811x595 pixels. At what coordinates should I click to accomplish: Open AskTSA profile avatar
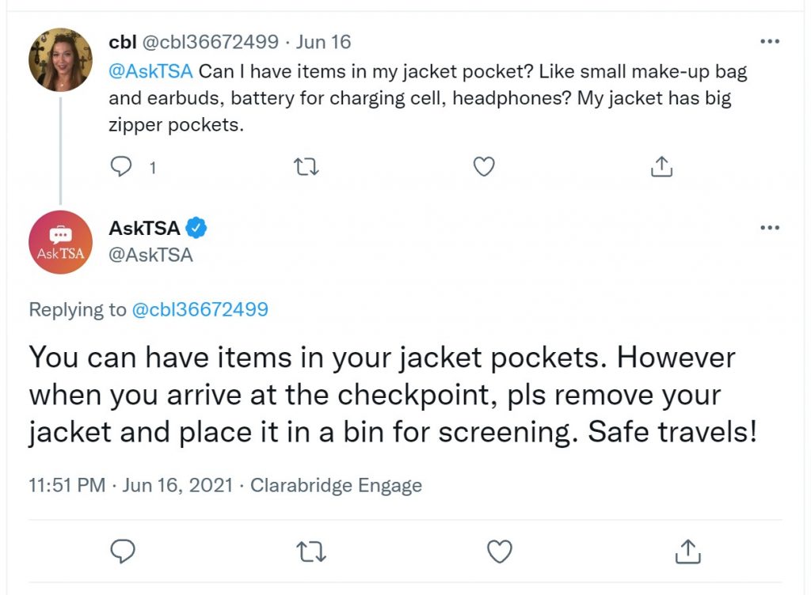click(60, 242)
